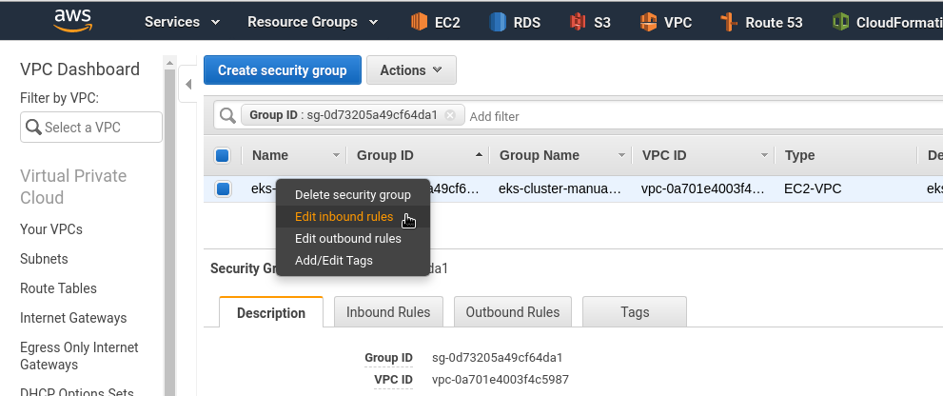The width and height of the screenshot is (943, 396).
Task: Open the EC2 service shortcut icon
Action: (x=420, y=22)
